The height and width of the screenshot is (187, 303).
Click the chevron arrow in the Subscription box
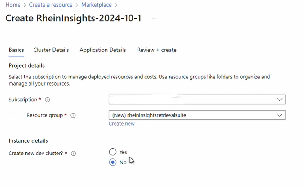click(279, 100)
